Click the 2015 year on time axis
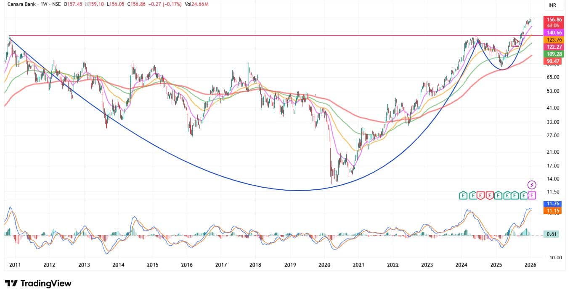This screenshot has height=296, width=570. tap(152, 265)
